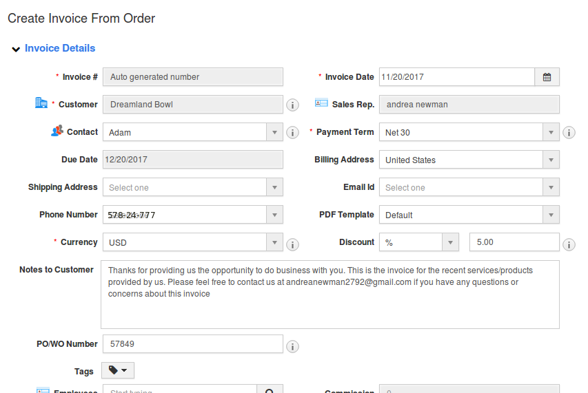Show info for Customer field

[x=292, y=105]
